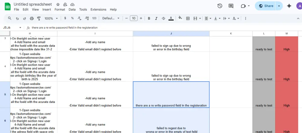Open the borders tool

[188, 18]
